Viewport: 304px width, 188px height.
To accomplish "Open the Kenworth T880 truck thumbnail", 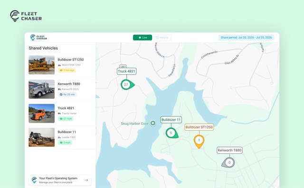I will pyautogui.click(x=41, y=90).
